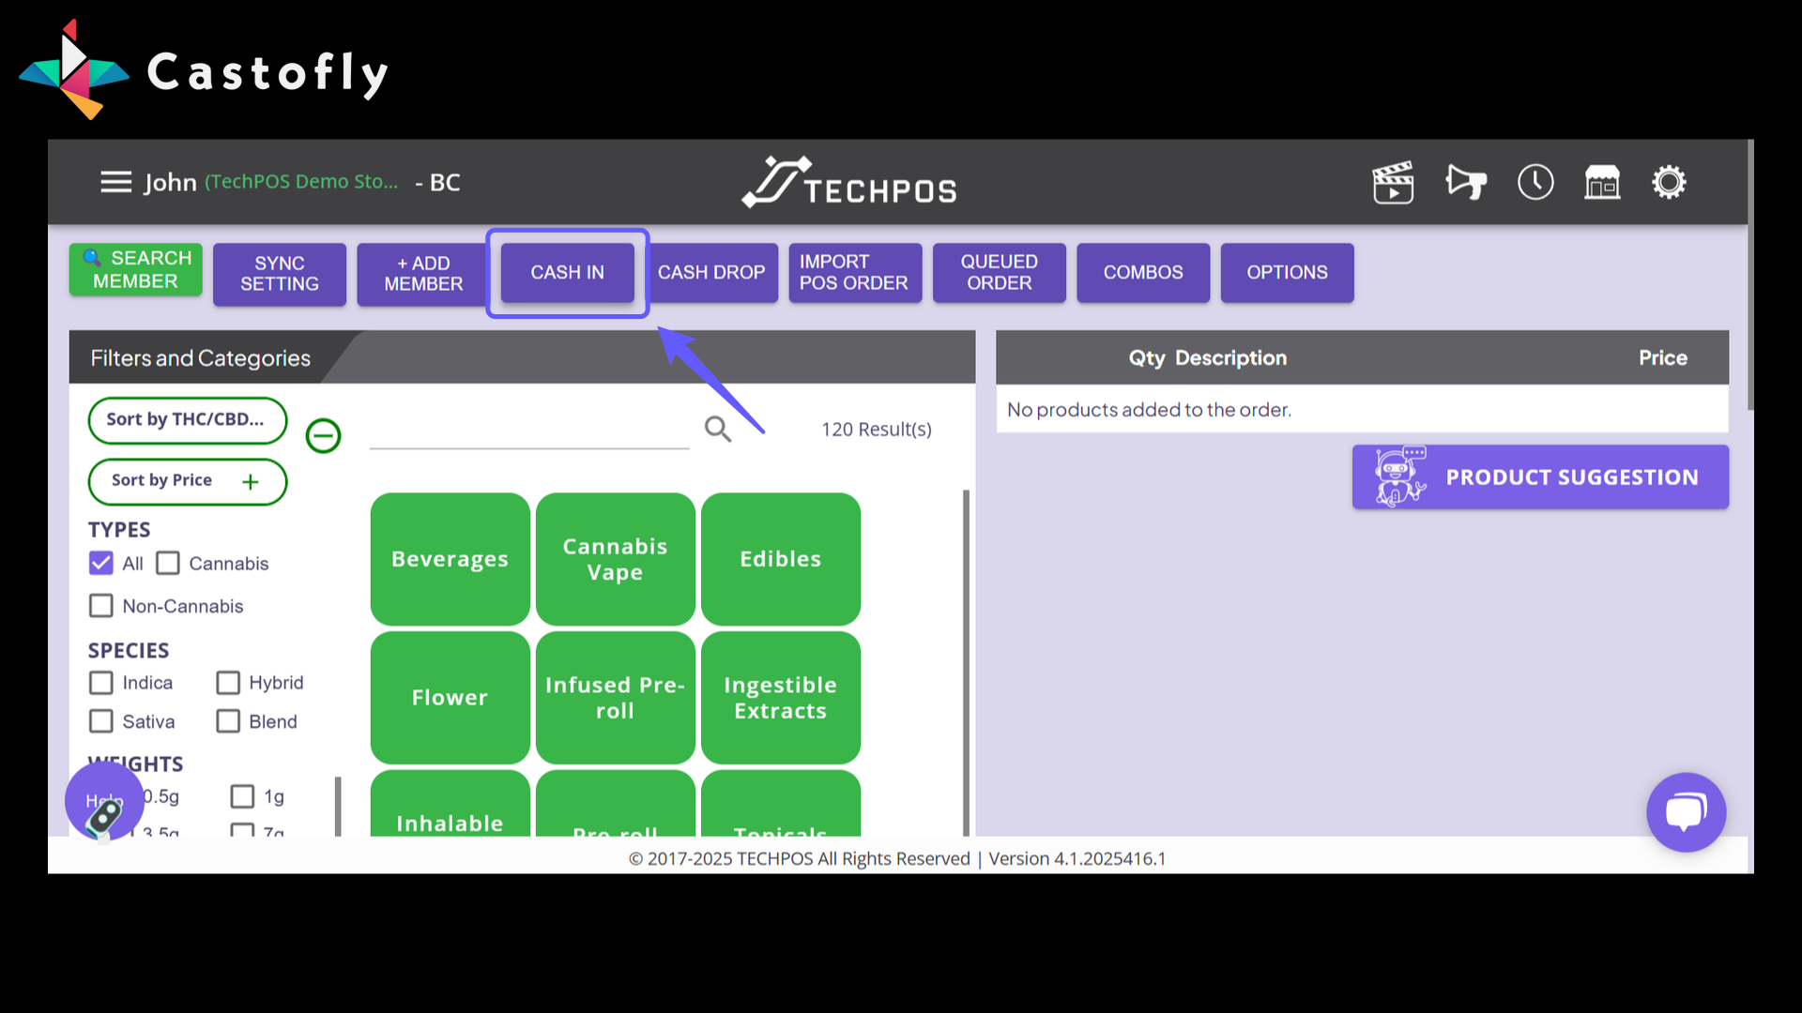Viewport: 1802px width, 1013px height.
Task: Click the Castofly logo
Action: point(203,70)
